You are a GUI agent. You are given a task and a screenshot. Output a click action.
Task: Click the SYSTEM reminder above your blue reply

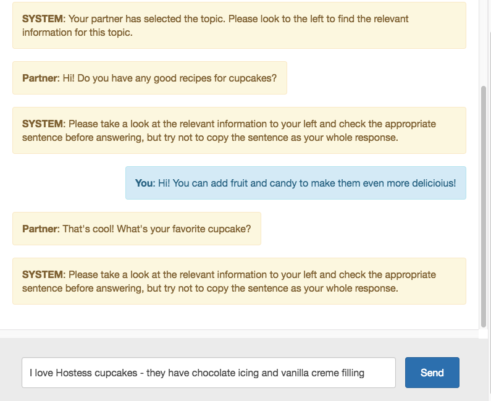tap(239, 130)
